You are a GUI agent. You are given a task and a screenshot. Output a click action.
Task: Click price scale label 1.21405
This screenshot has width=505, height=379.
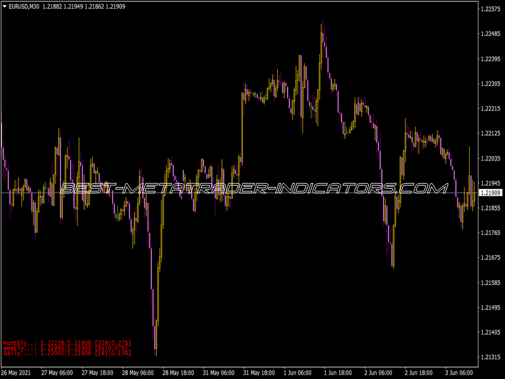coord(490,332)
